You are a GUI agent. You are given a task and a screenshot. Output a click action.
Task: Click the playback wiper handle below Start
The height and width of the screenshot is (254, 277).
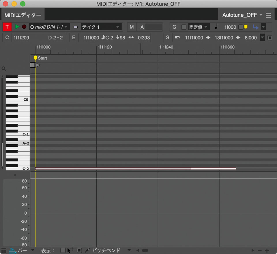point(35,65)
